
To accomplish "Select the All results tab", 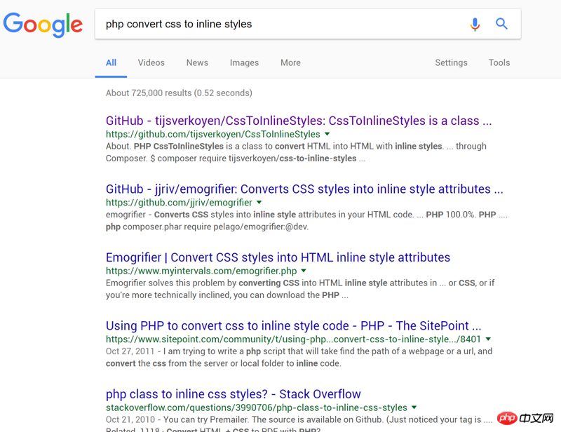I will pos(111,62).
